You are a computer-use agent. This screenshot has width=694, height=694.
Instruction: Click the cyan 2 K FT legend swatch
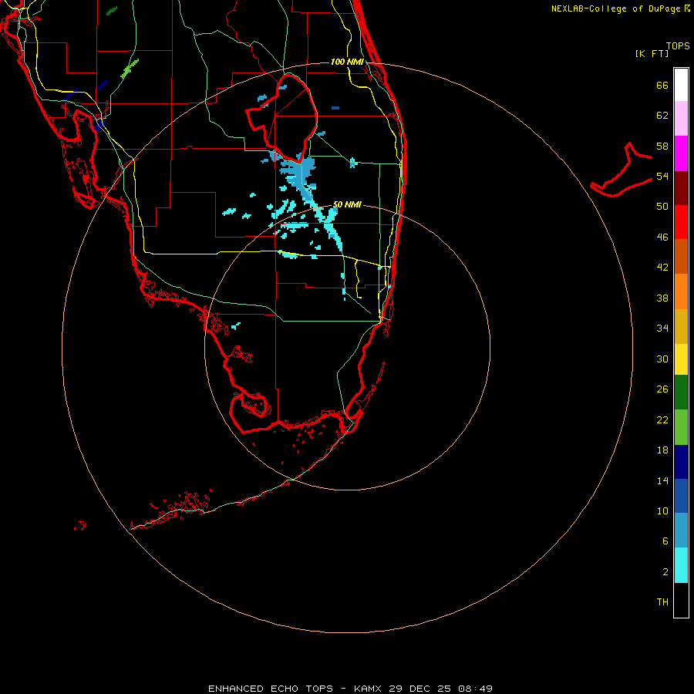pos(681,565)
